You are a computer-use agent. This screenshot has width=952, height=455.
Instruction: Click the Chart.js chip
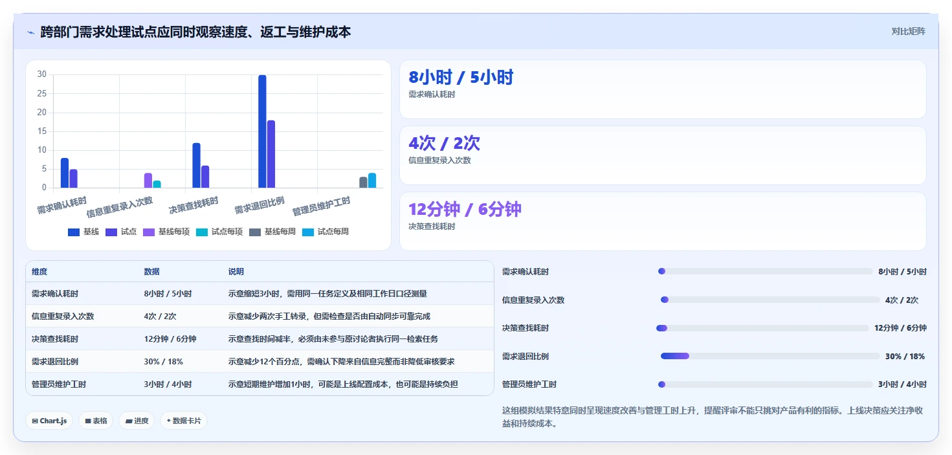(49, 421)
